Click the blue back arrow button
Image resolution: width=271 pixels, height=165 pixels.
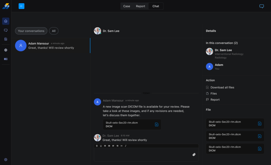point(21,6)
